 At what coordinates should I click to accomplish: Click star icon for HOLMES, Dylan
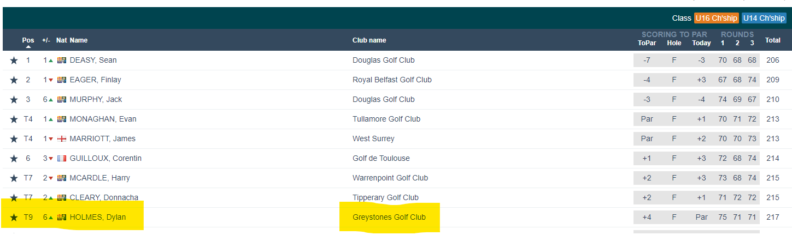tap(14, 218)
